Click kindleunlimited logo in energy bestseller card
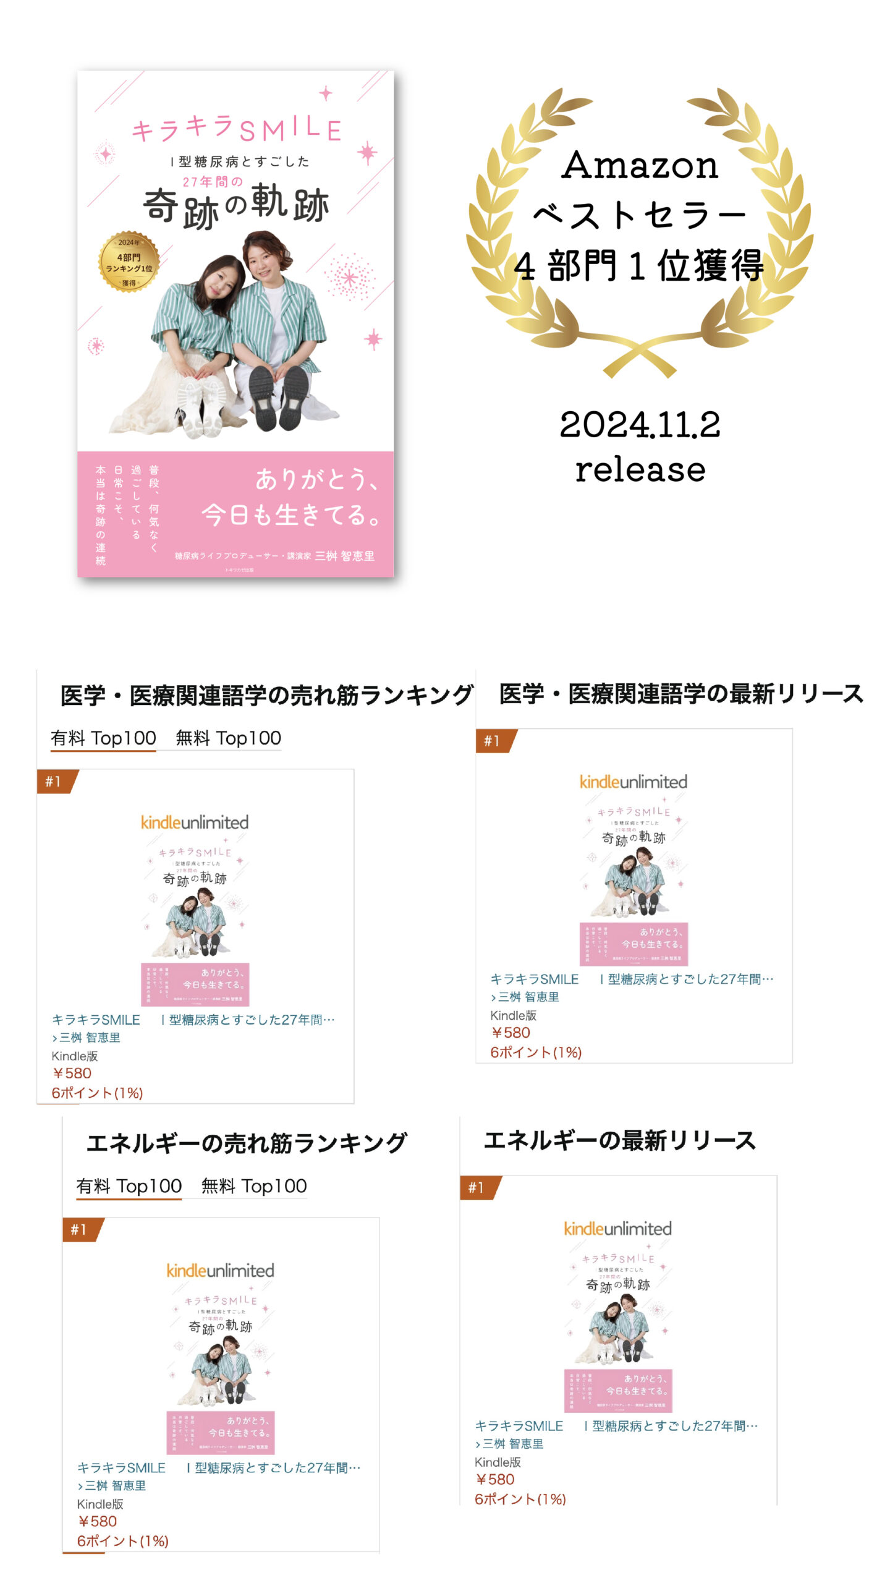 220,1270
